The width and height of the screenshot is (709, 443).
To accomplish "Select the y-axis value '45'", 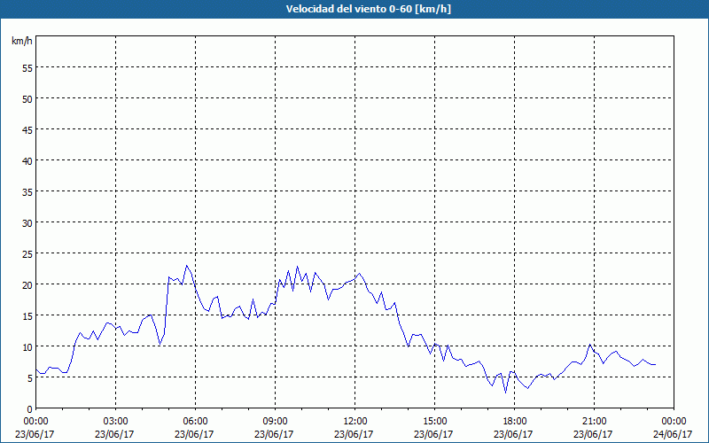I will tap(27, 131).
